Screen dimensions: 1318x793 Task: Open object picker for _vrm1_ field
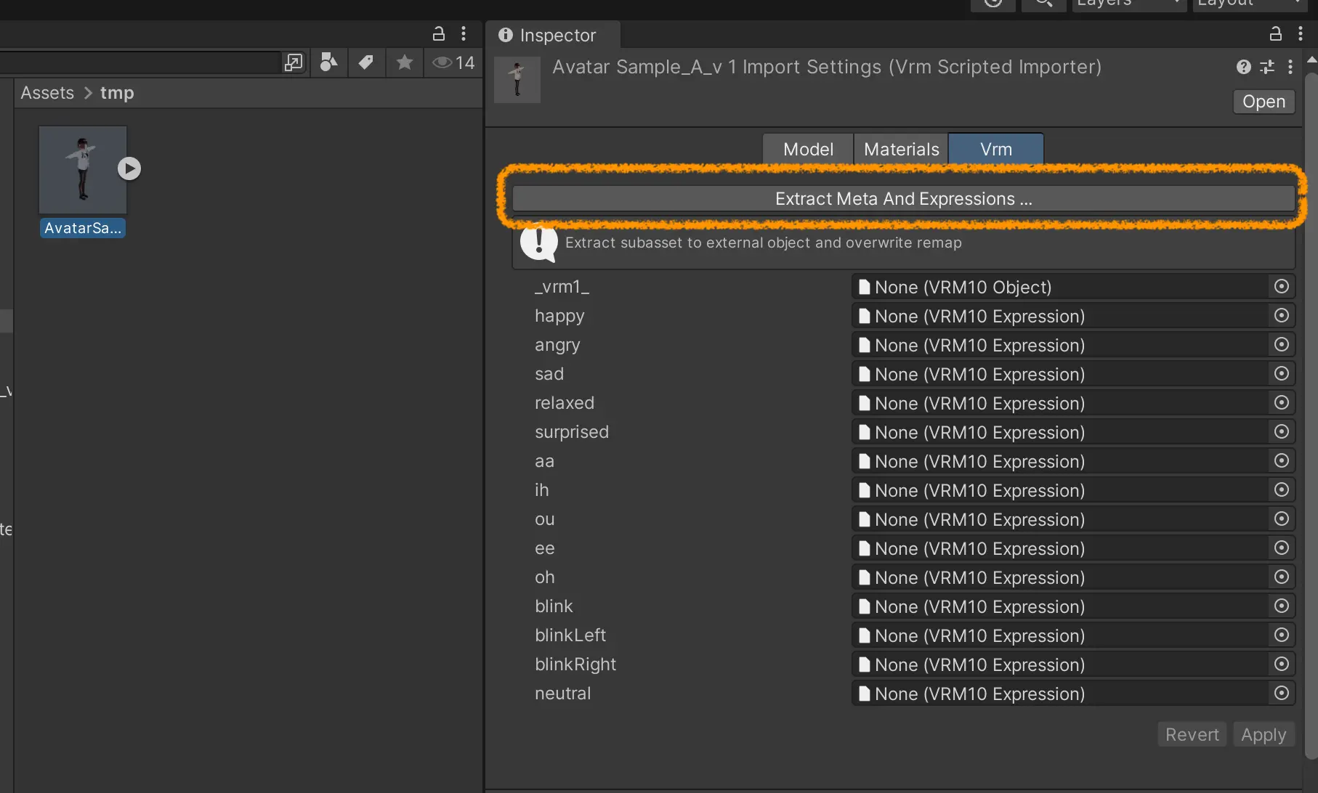(x=1282, y=287)
